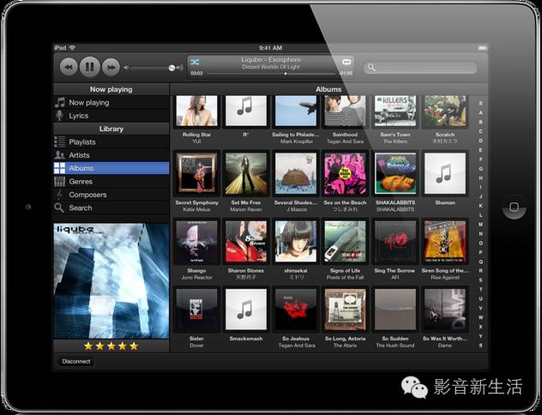Open the Sainthood album cover
Image resolution: width=542 pixels, height=415 pixels.
[x=345, y=111]
